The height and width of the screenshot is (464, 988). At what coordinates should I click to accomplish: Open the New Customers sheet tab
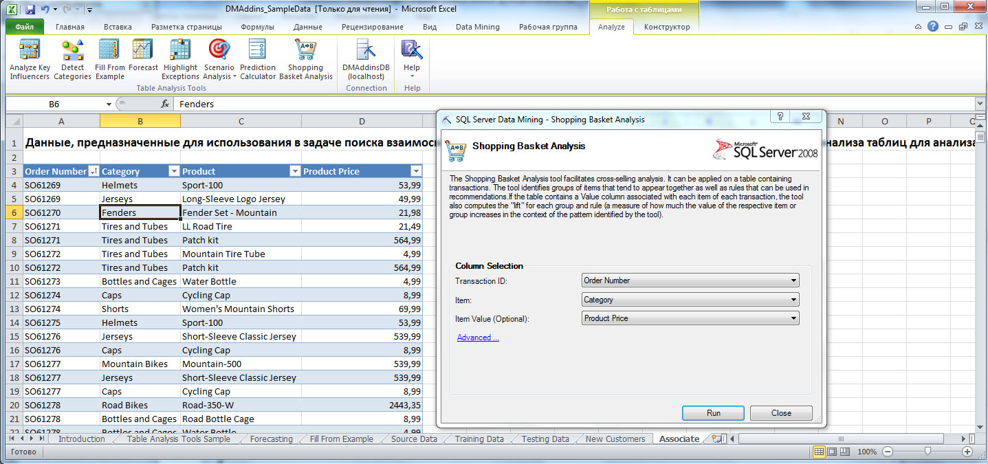point(615,439)
